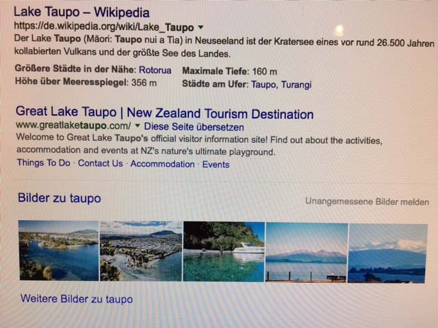Screen dimensions: 438x328
Task: Open the Bilder zu taupo heading
Action: (x=60, y=198)
